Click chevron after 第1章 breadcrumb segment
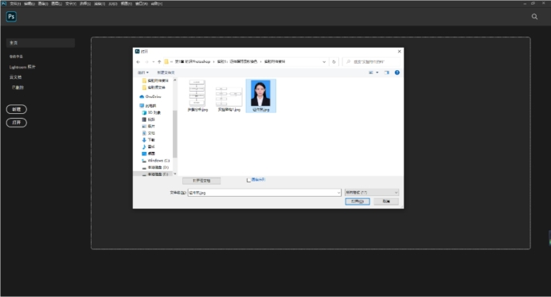551x297 pixels. click(x=213, y=61)
